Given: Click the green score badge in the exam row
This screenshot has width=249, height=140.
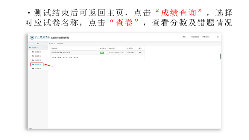Looking at the screenshot, I should [x=102, y=52].
